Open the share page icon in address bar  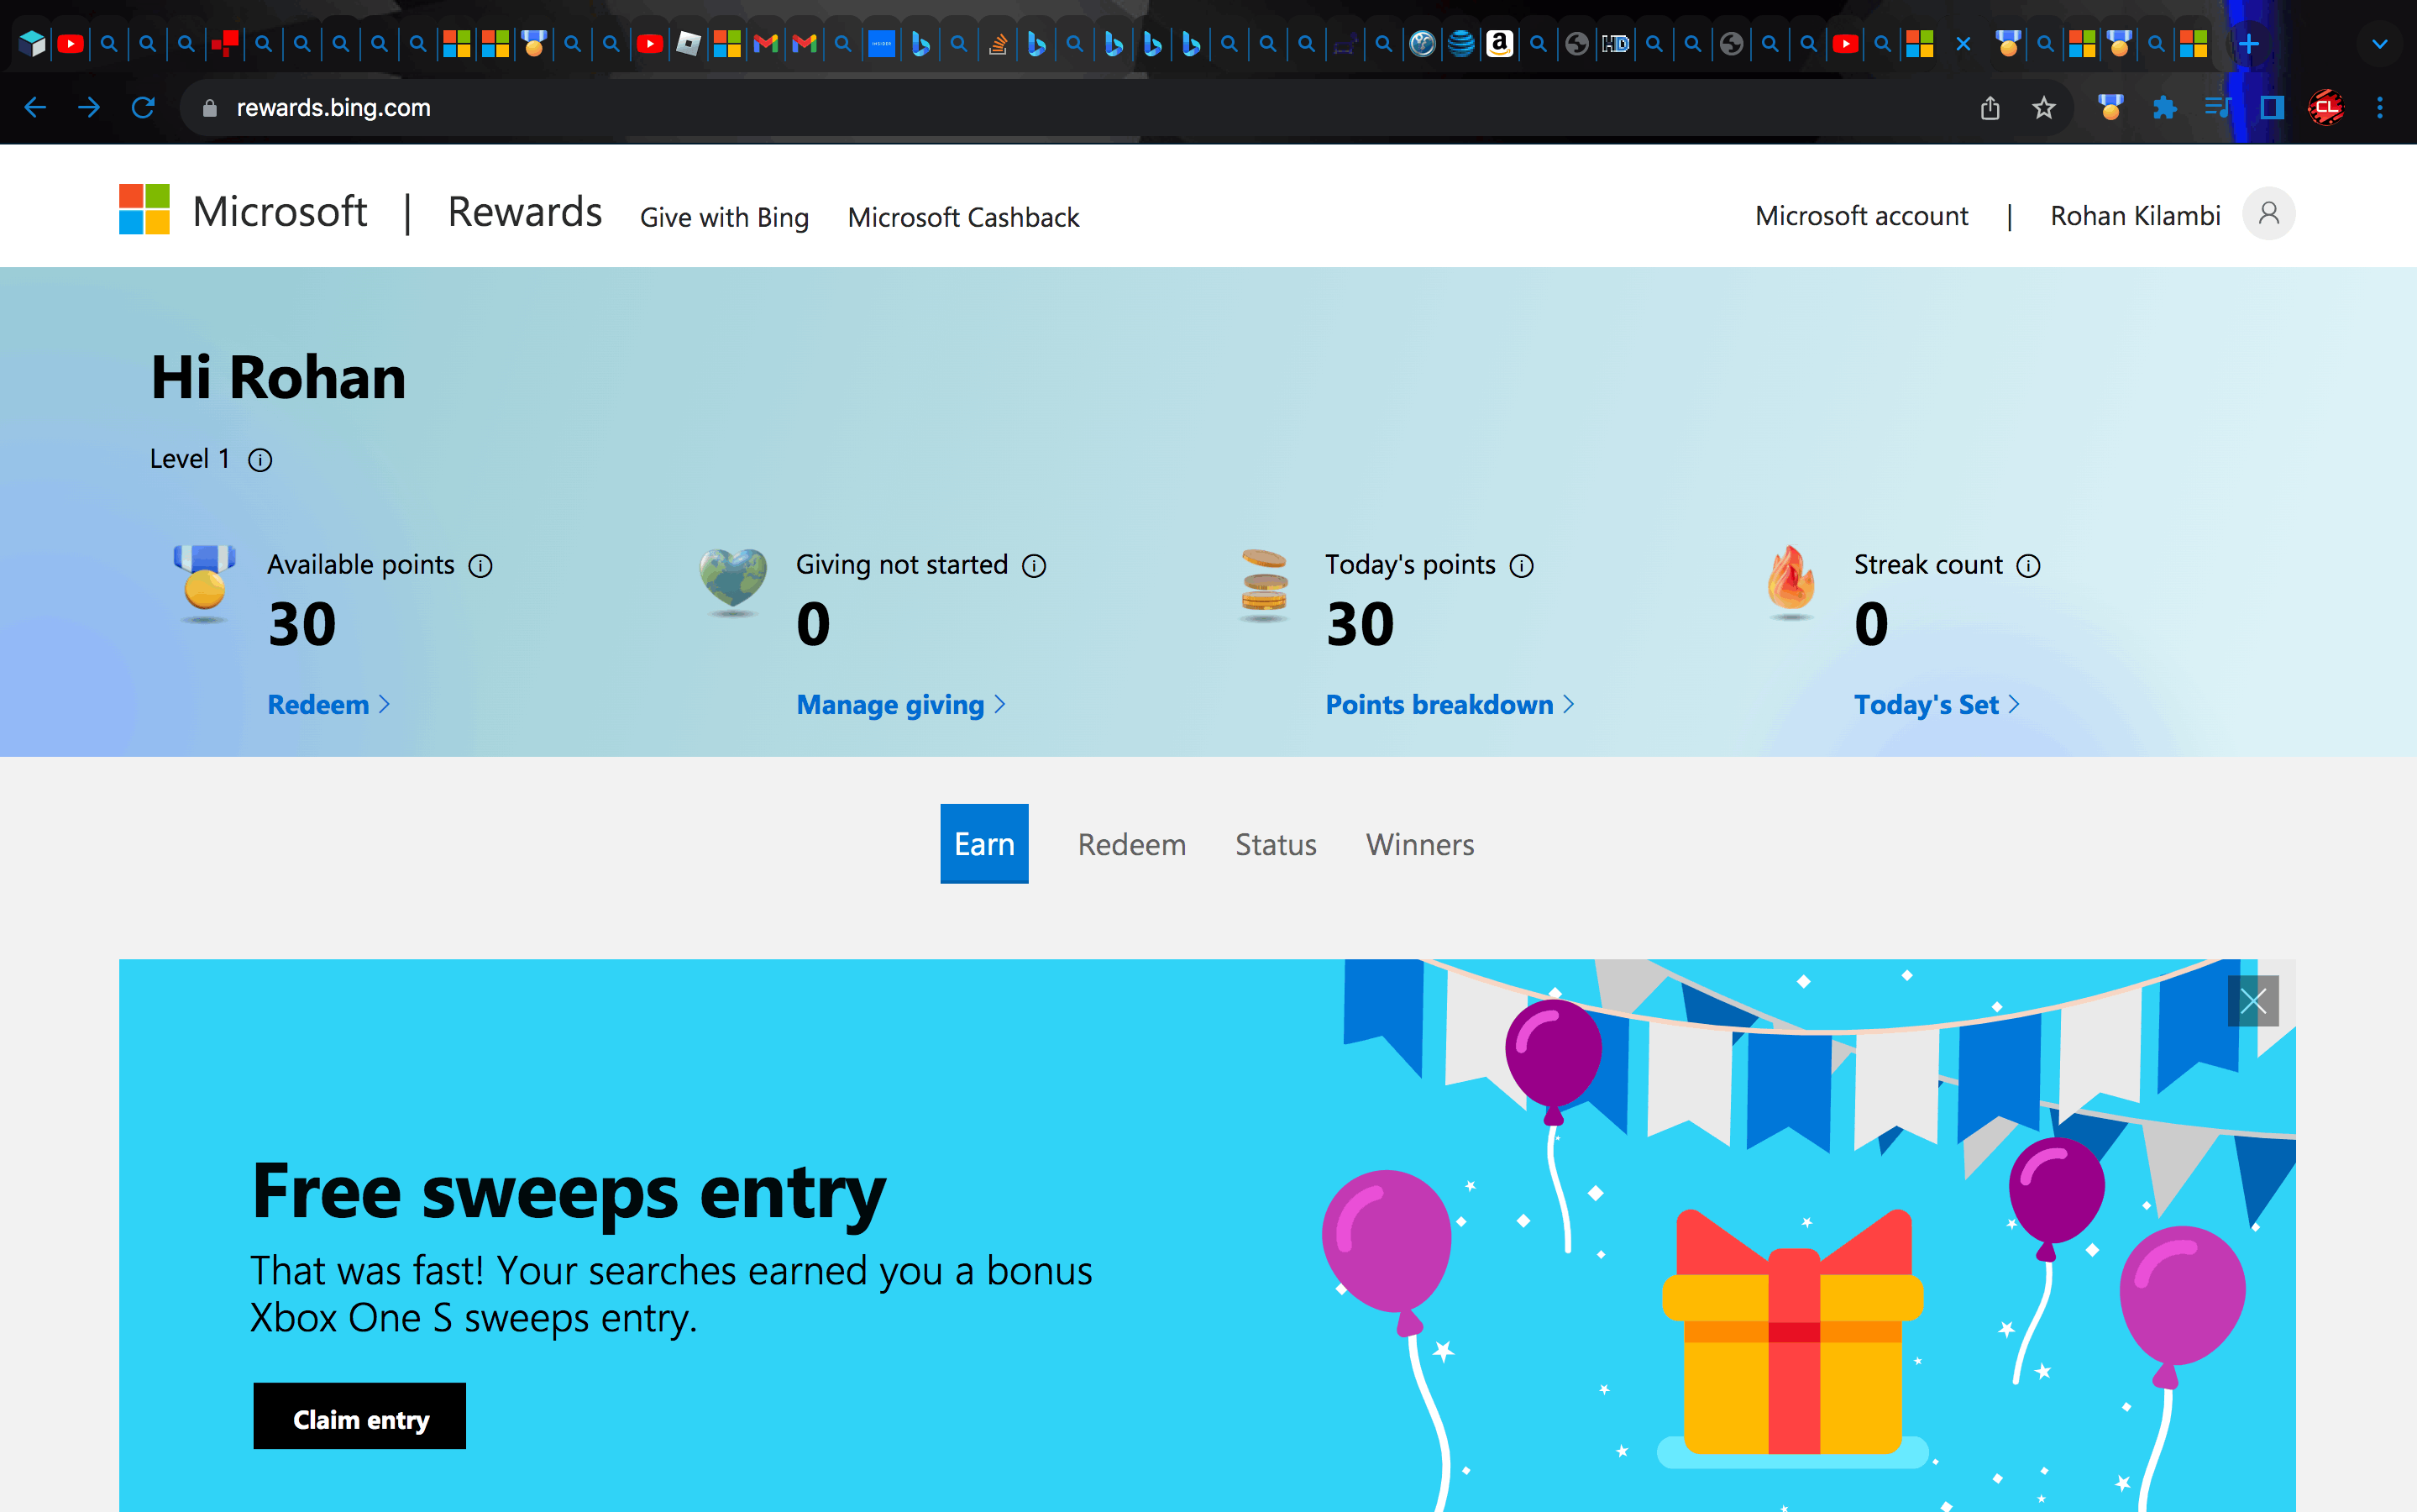tap(1990, 107)
